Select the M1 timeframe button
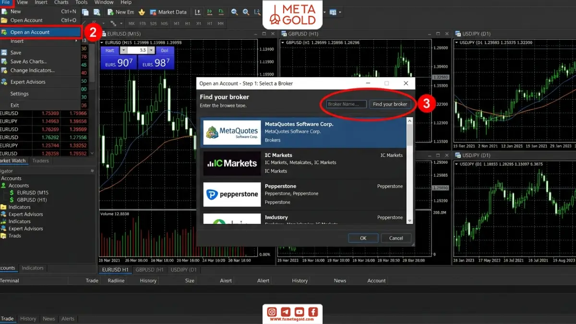Screen dimensions: 576x324 tap(177, 24)
